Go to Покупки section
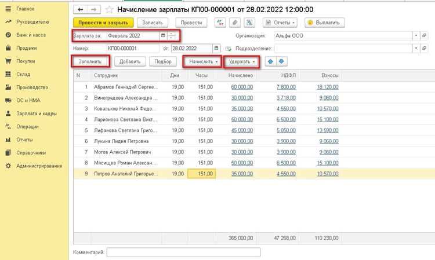Viewport: 435px width, 260px height. tap(26, 61)
